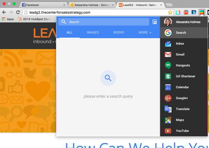Screen dimensions: 209x148
Task: Switch to the IMAGES search tab
Action: pyautogui.click(x=93, y=33)
